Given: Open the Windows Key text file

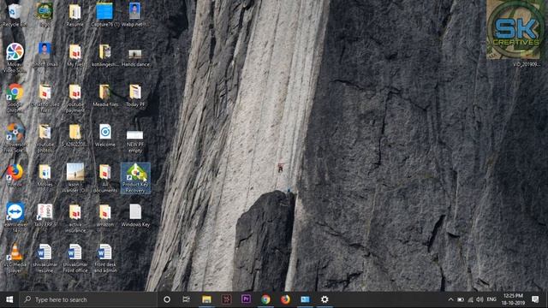Looking at the screenshot, I should click(135, 215).
